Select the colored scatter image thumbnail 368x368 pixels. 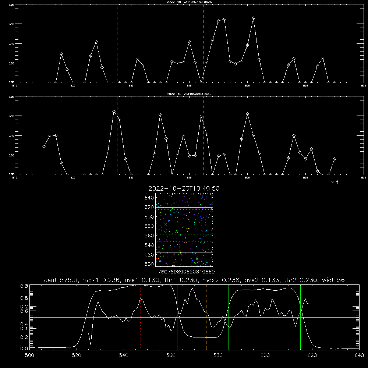[184, 230]
